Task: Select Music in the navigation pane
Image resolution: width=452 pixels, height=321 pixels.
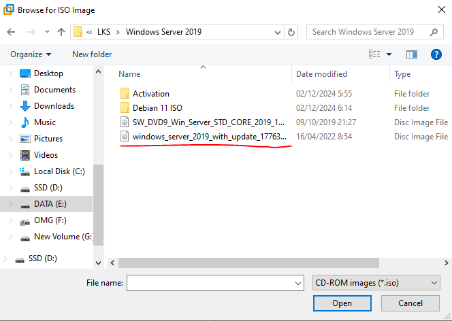Action: point(45,122)
